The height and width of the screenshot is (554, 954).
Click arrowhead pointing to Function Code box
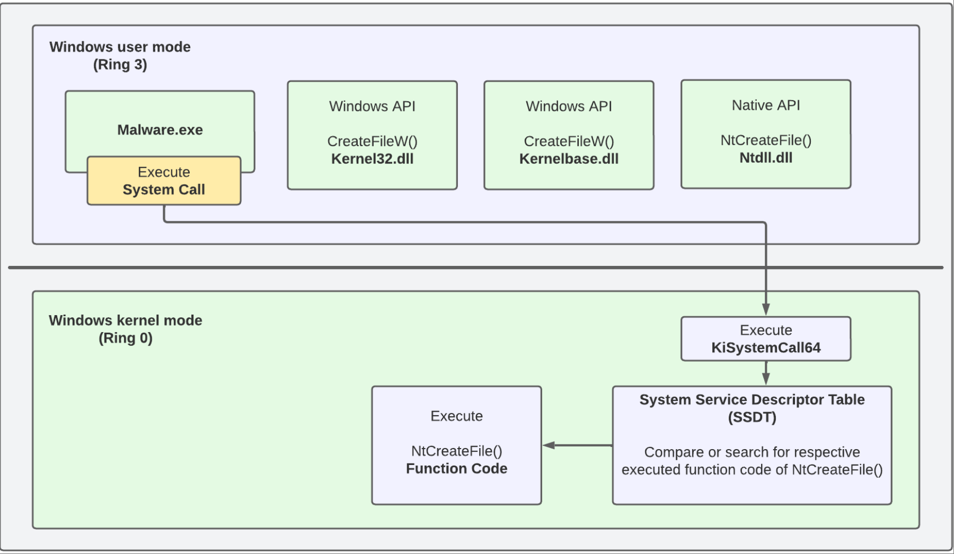click(x=549, y=445)
